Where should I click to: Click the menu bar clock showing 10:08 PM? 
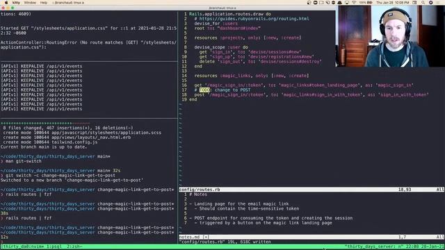[392, 3]
